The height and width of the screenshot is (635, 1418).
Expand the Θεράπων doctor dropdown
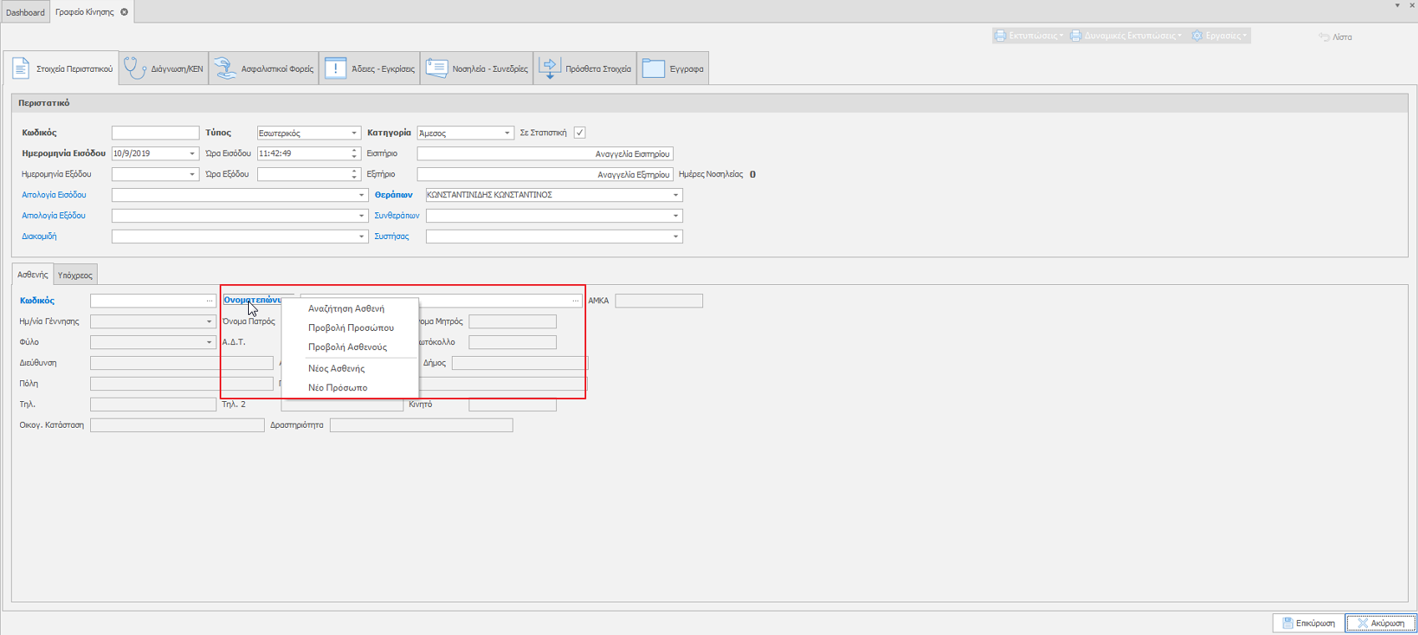click(x=676, y=195)
